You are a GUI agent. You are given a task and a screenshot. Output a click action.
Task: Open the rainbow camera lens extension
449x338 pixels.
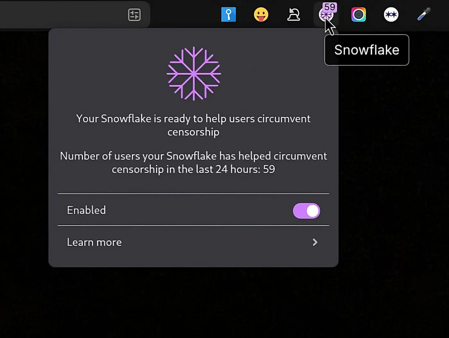tap(359, 14)
